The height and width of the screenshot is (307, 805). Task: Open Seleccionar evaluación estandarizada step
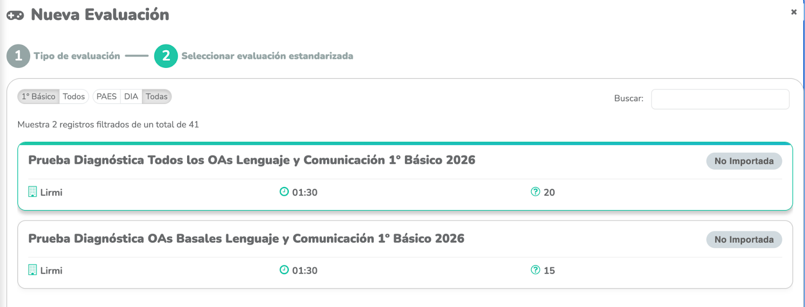point(267,56)
